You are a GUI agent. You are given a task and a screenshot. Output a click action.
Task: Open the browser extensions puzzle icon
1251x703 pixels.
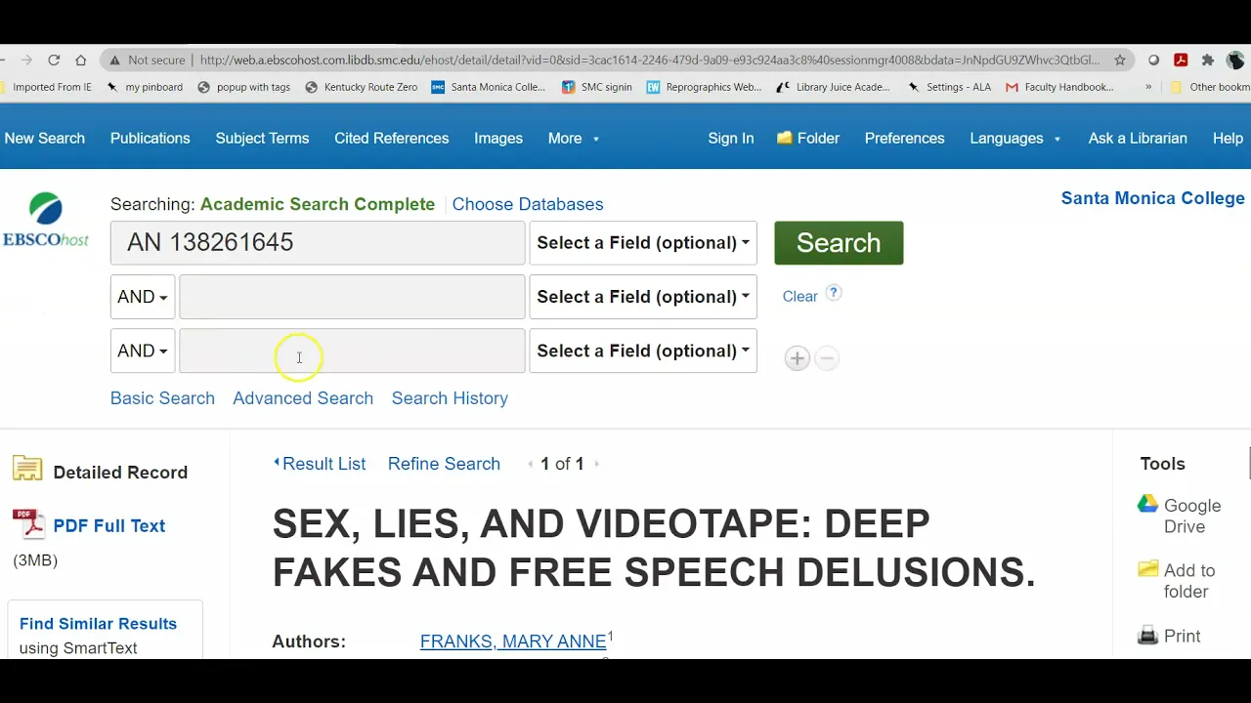click(x=1208, y=60)
